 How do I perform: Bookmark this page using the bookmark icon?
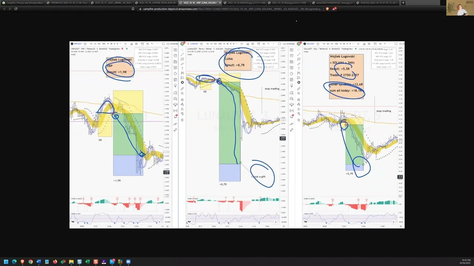point(133,8)
